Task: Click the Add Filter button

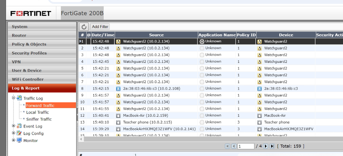Action: click(x=100, y=27)
